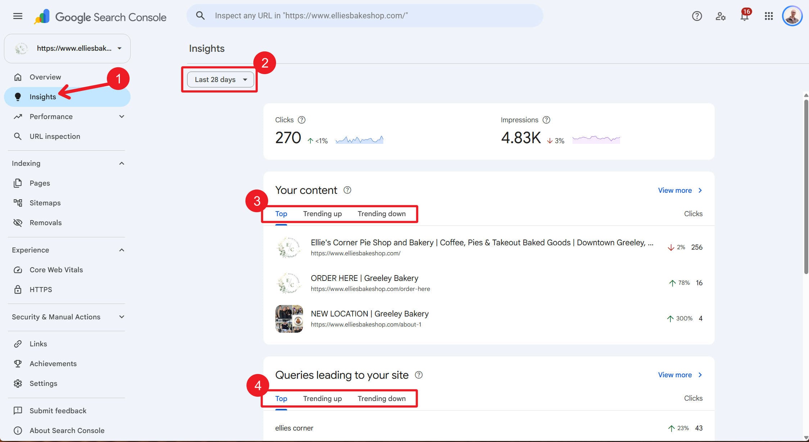Click the search magnifier icon in URL bar
809x442 pixels.
coord(200,15)
